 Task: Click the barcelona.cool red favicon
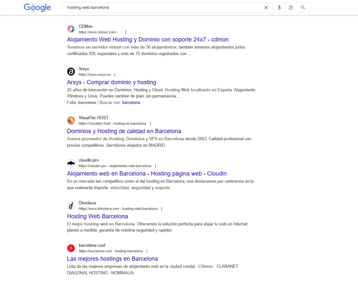[x=71, y=248]
